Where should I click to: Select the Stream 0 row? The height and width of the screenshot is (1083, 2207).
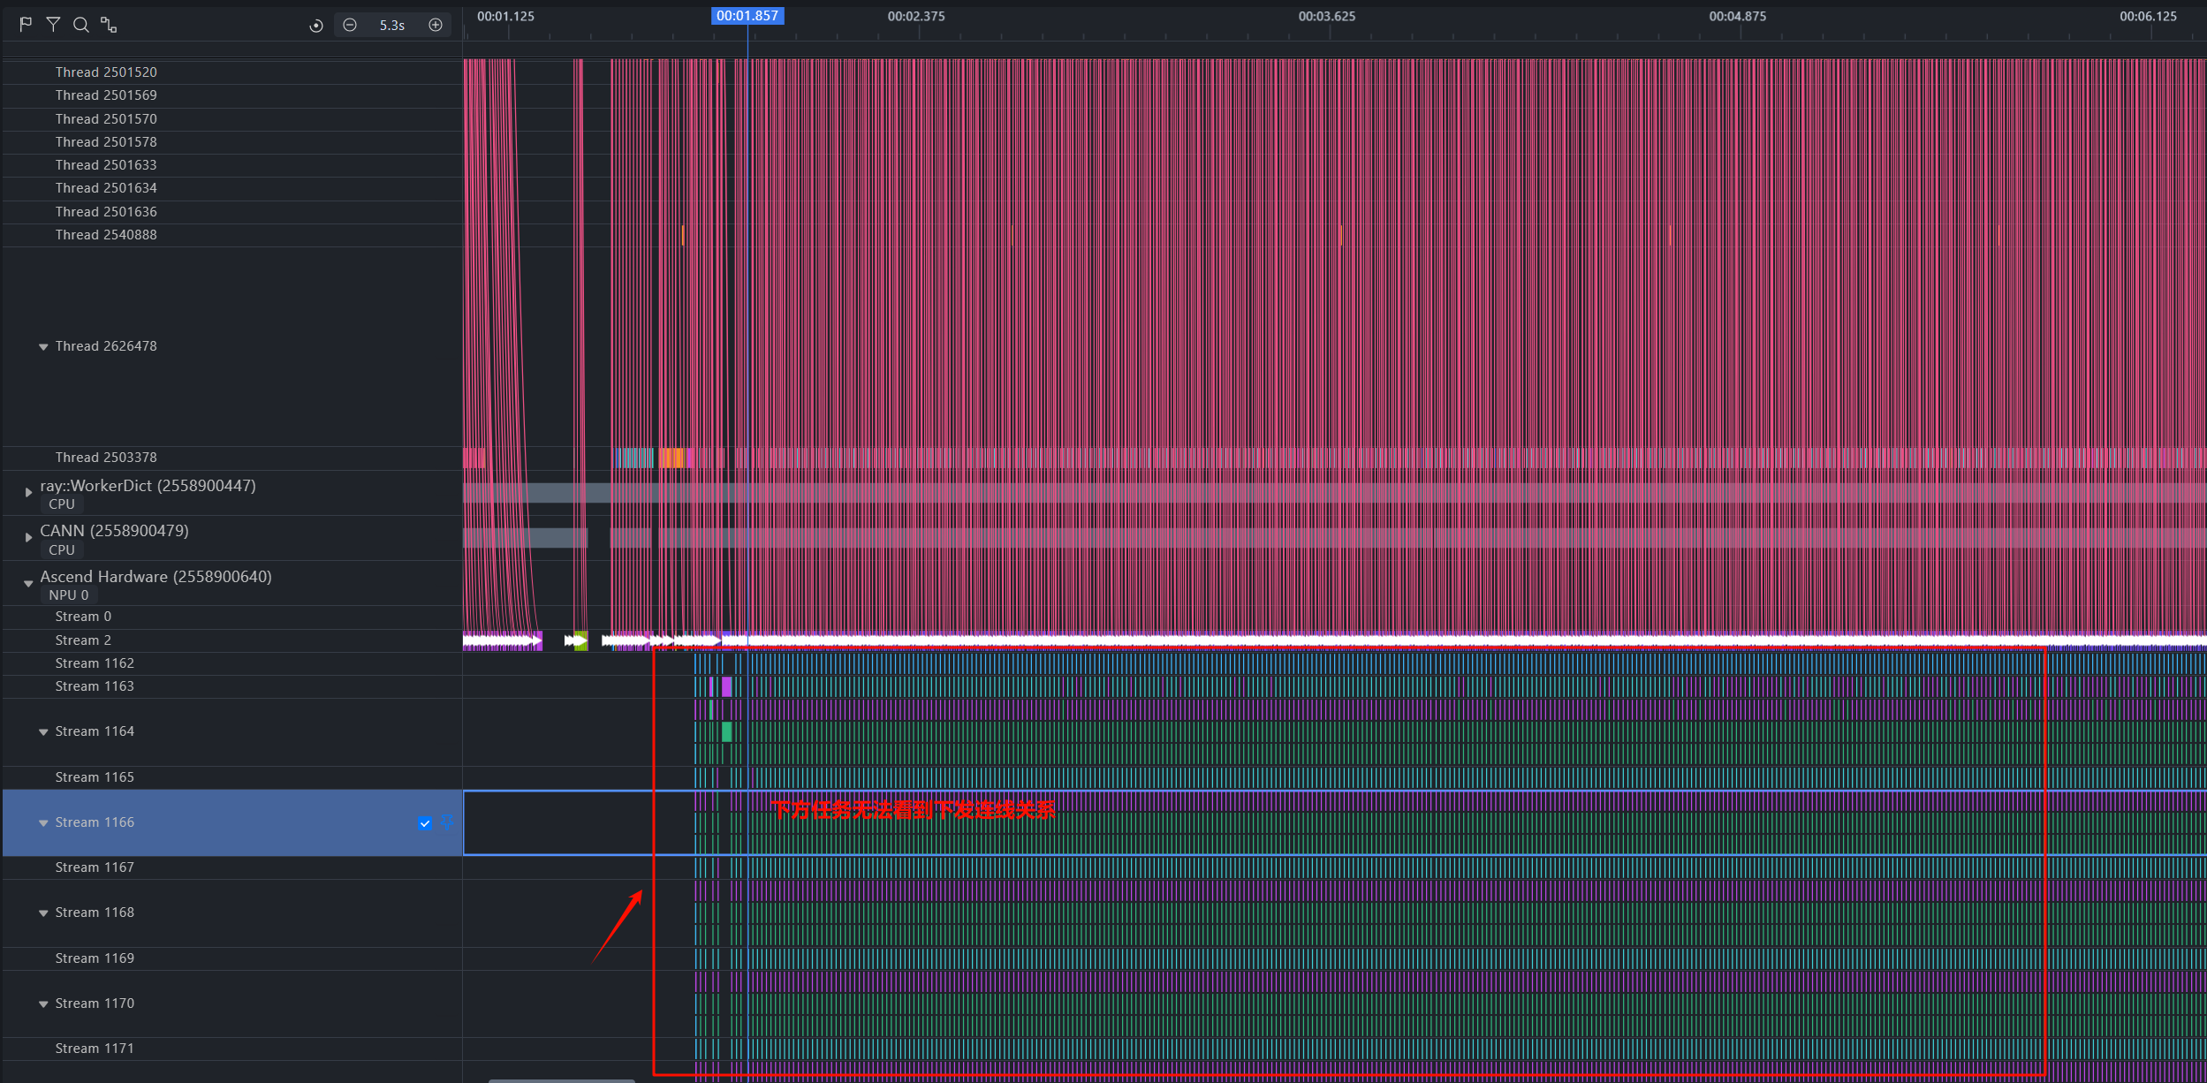click(x=232, y=617)
